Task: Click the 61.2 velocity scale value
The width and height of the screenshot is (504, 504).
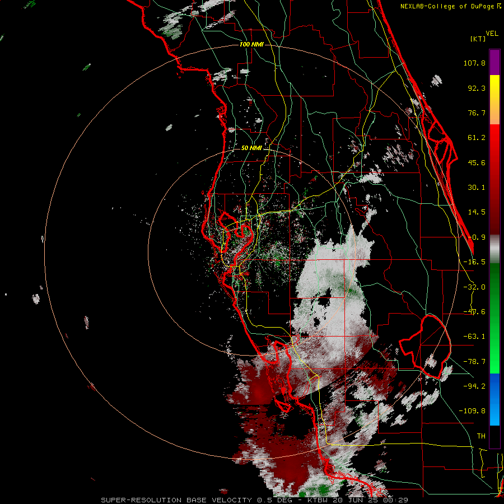Action: (x=477, y=138)
